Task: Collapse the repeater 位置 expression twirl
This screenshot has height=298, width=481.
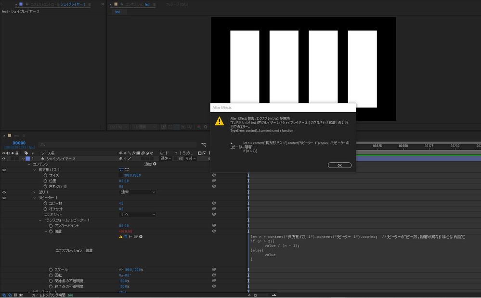Action: pos(46,232)
